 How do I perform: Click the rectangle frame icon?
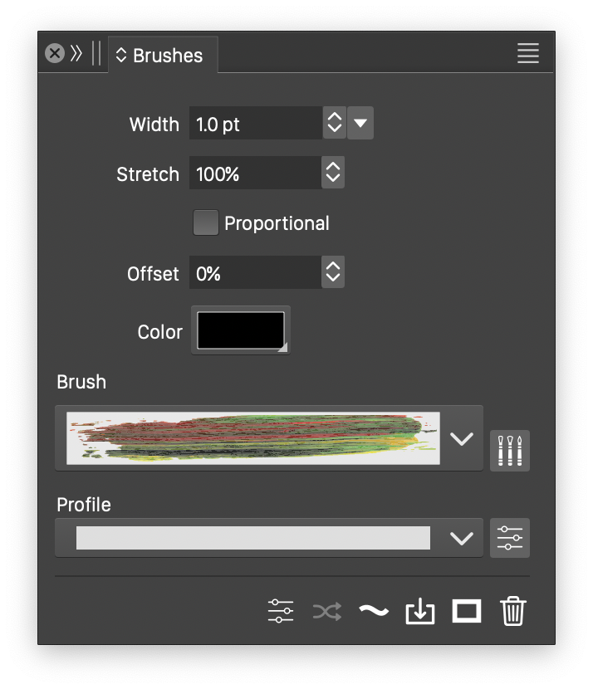point(467,612)
